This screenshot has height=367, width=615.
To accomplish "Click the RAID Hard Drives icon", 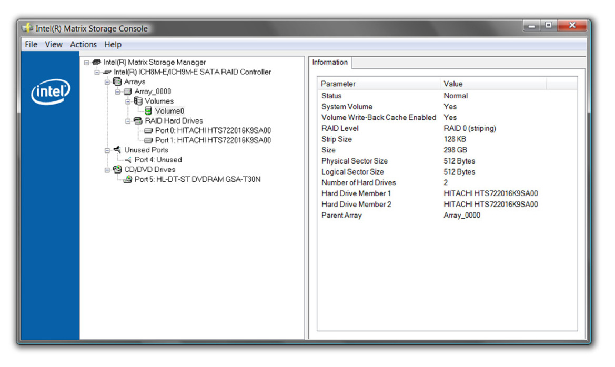I will tap(138, 121).
